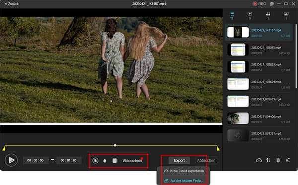Select the 20230421_105015.mp4 thumbnail
Viewport: 298px width, 185px height.
(238, 49)
